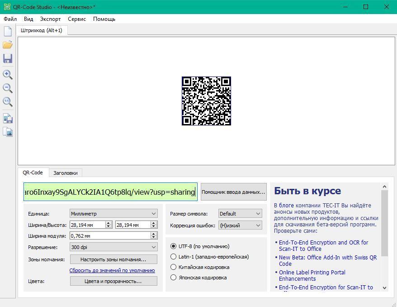Image resolution: width=397 pixels, height=307 pixels.
Task: Click the copy barcode as image icon
Action: point(8,132)
